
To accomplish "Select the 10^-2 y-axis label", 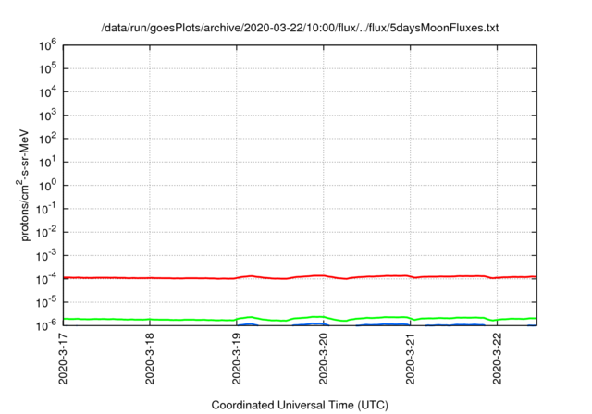I will click(x=45, y=233).
